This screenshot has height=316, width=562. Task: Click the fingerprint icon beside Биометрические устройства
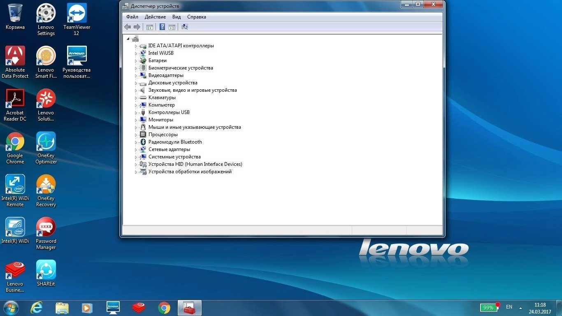click(143, 68)
